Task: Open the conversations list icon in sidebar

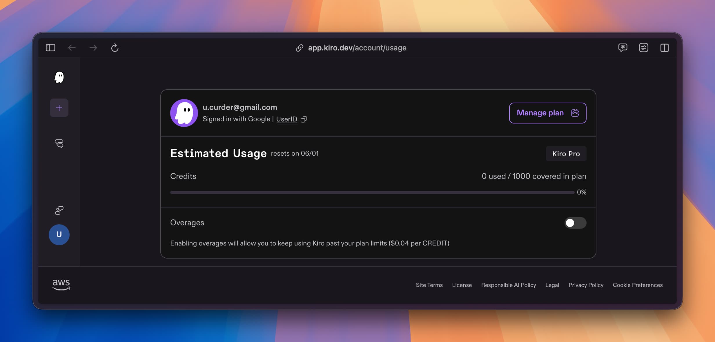Action: (x=59, y=143)
